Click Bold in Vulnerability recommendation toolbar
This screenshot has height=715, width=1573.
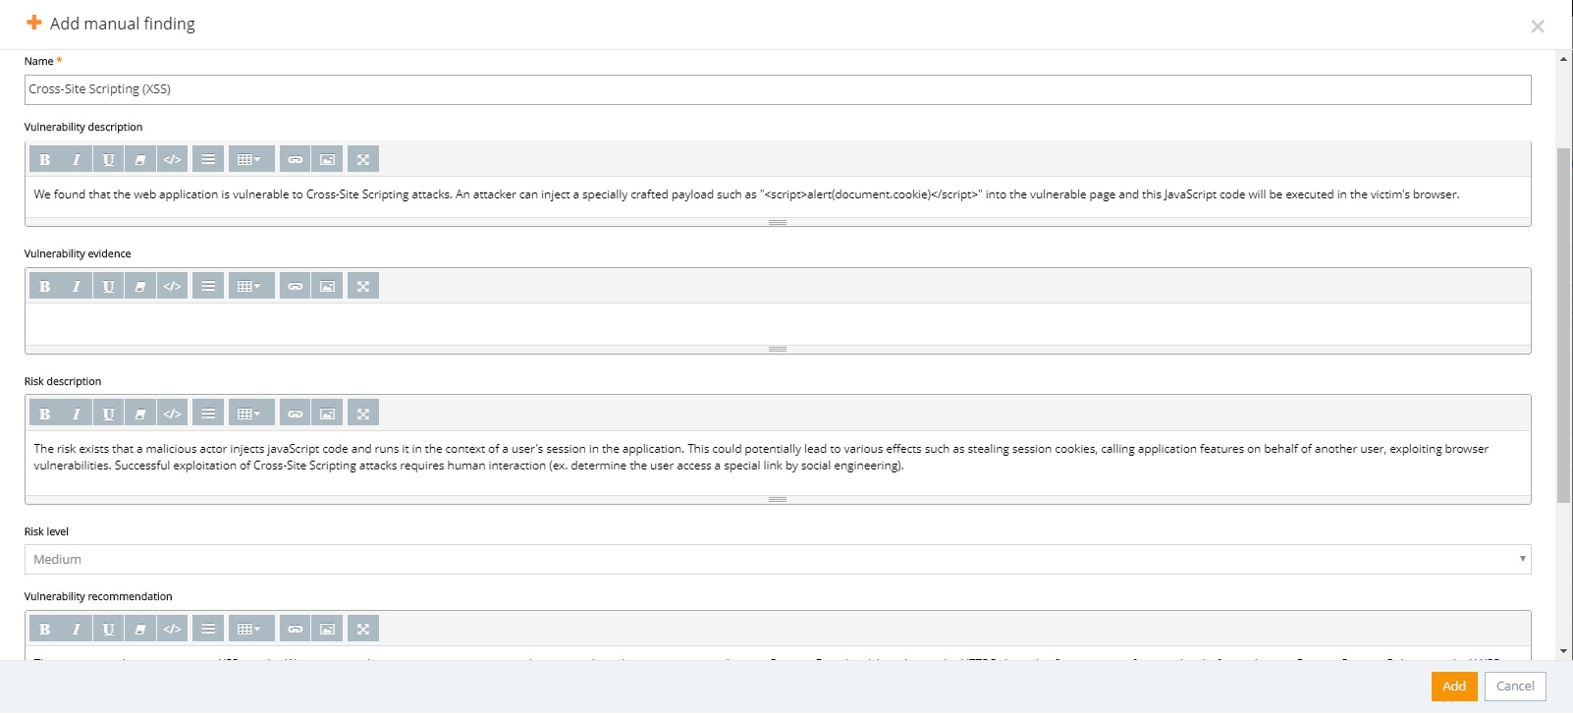(x=44, y=629)
